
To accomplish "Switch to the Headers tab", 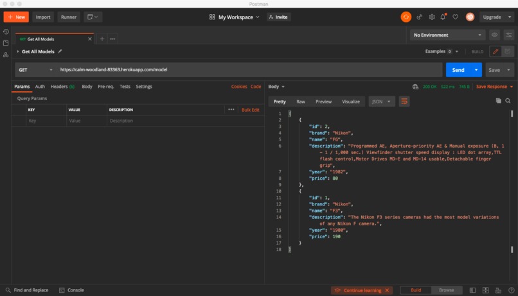I will click(62, 87).
